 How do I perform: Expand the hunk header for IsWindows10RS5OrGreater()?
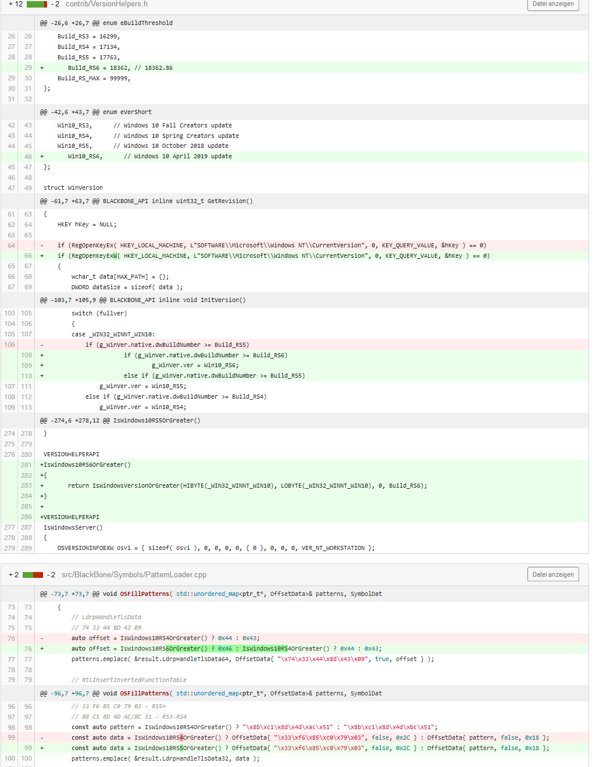coord(119,420)
